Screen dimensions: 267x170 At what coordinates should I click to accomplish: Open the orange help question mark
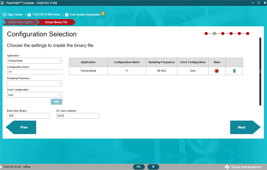coord(103,13)
